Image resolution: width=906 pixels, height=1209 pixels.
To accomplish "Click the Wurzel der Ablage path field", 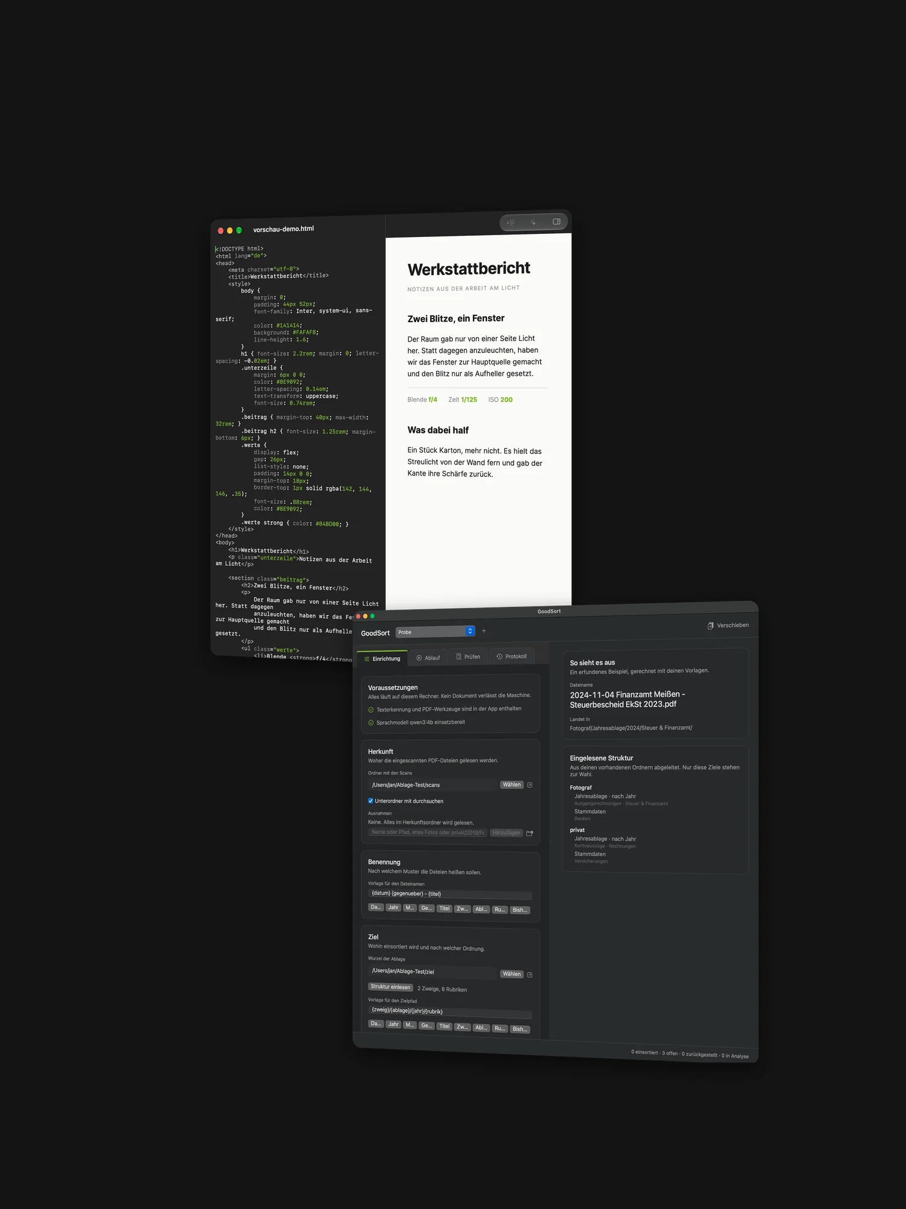I will tap(432, 972).
